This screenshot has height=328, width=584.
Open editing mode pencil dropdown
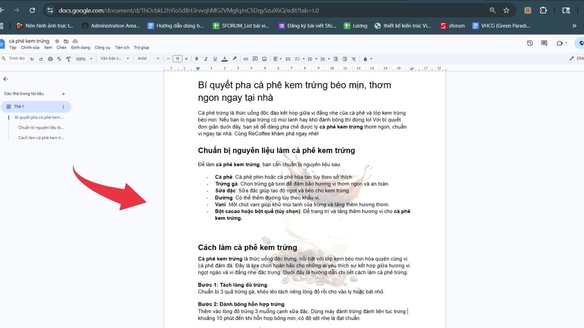point(576,58)
